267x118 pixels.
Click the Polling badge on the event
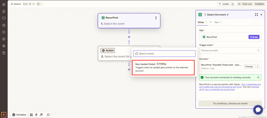pos(161,64)
